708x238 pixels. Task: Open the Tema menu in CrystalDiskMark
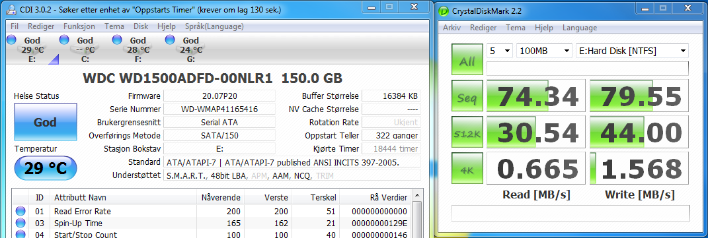coord(516,28)
